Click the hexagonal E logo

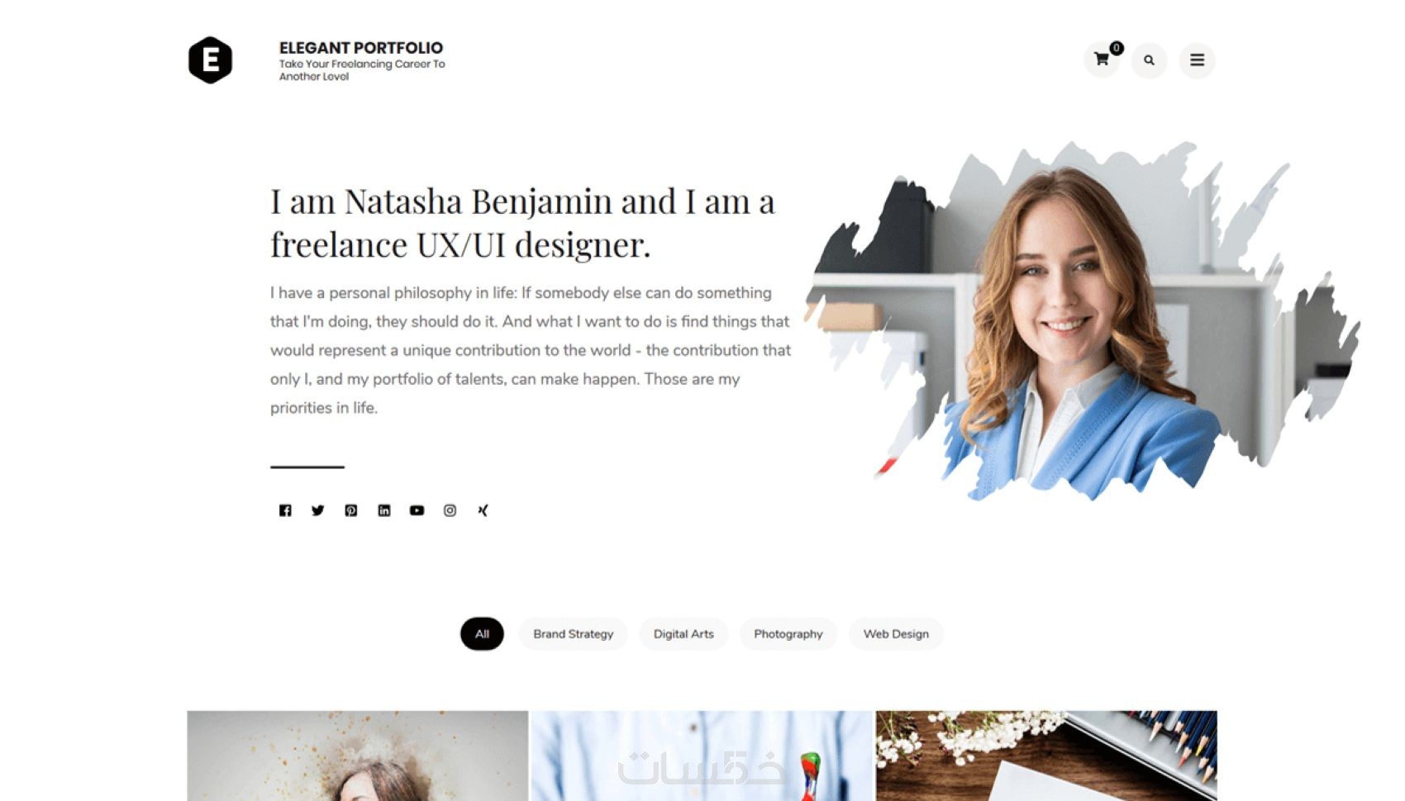click(x=210, y=60)
